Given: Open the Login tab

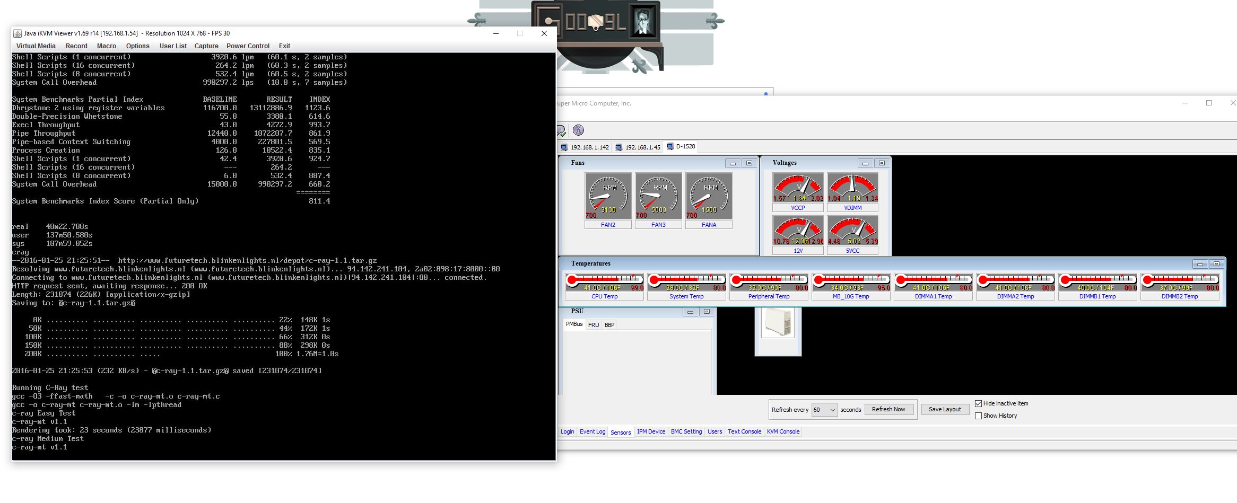Looking at the screenshot, I should pos(567,431).
